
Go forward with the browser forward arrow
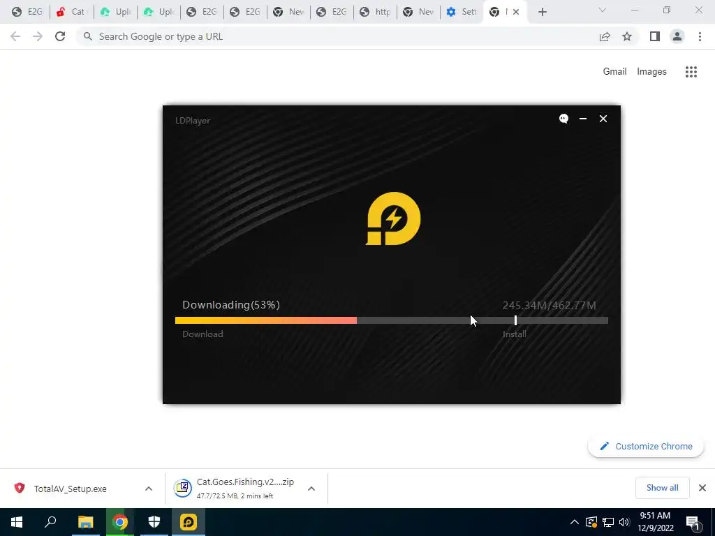(38, 36)
